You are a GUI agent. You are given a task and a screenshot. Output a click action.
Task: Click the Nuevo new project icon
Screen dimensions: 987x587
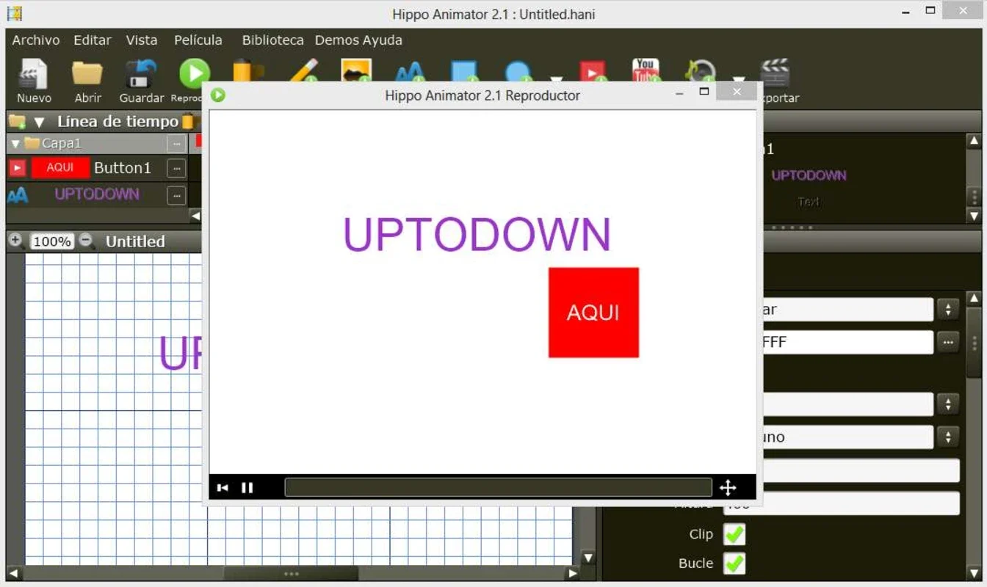point(34,74)
